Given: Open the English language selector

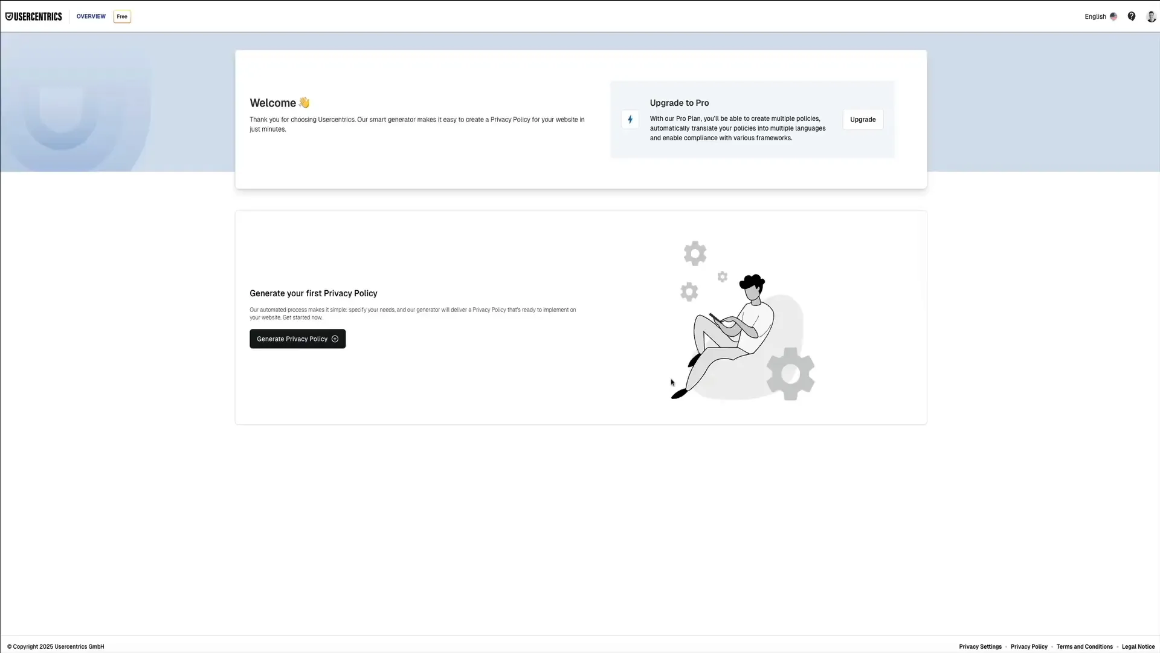Looking at the screenshot, I should coord(1101,16).
